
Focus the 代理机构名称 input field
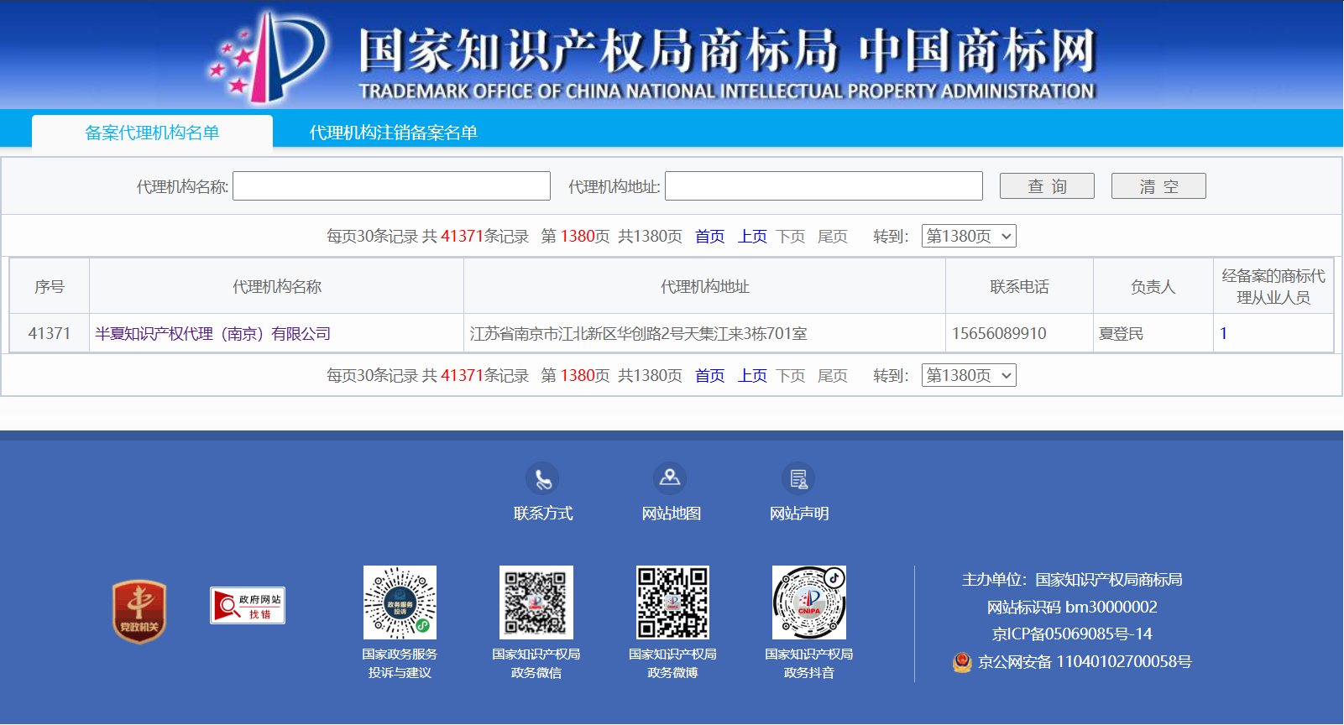[391, 186]
